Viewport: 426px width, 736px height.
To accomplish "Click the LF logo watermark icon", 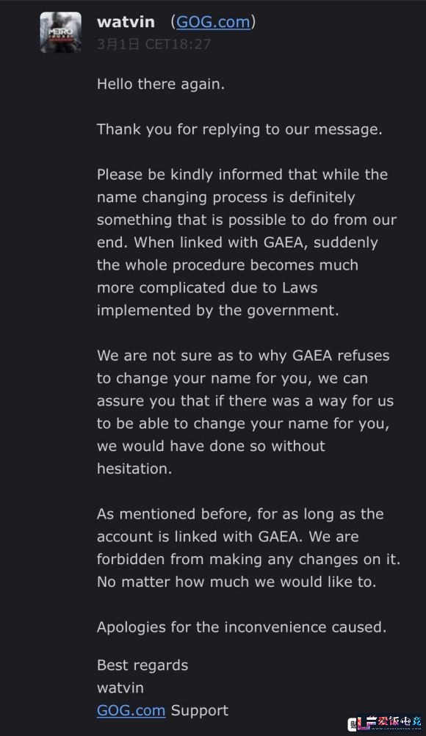I will click(362, 724).
